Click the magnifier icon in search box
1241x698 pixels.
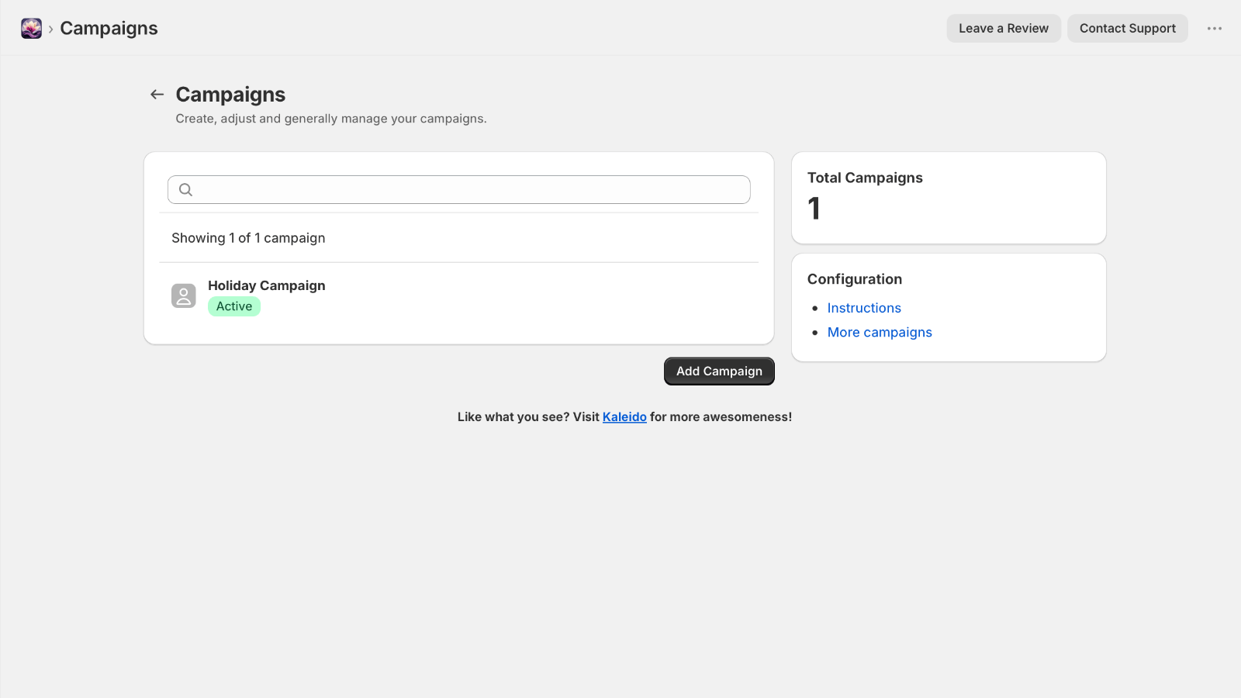click(x=185, y=189)
